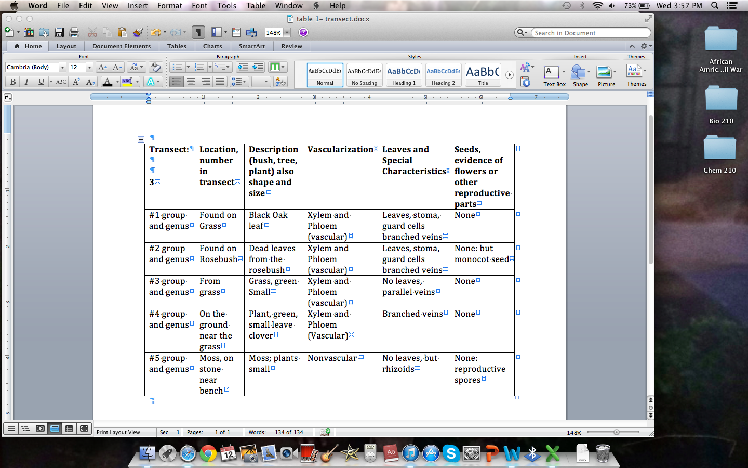Switch to the Tables ribbon tab
The image size is (748, 468).
pyautogui.click(x=177, y=46)
